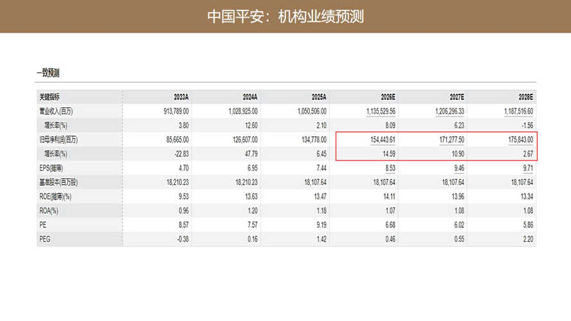Image resolution: width=571 pixels, height=321 pixels.
Task: Select the ROE(摊薄)(%) row label
Action: coord(55,196)
